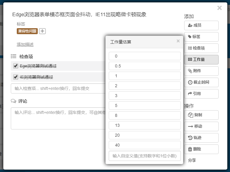Uncheck the IE浏览器测试通过 checkbox
This screenshot has width=230, height=172.
(16, 77)
